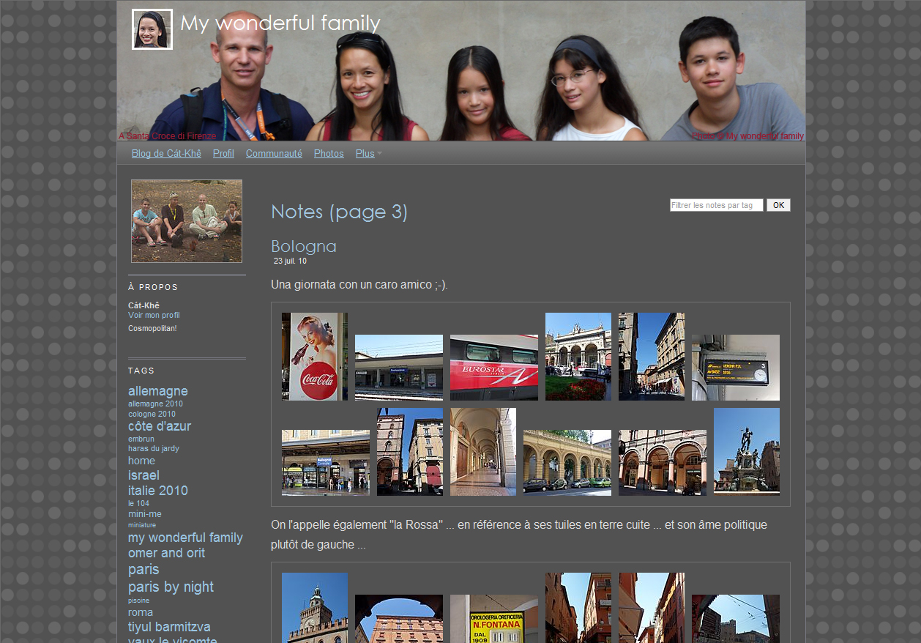Screen dimensions: 921x643
Task: Go to Communauté in navigation bar
Action: point(274,154)
